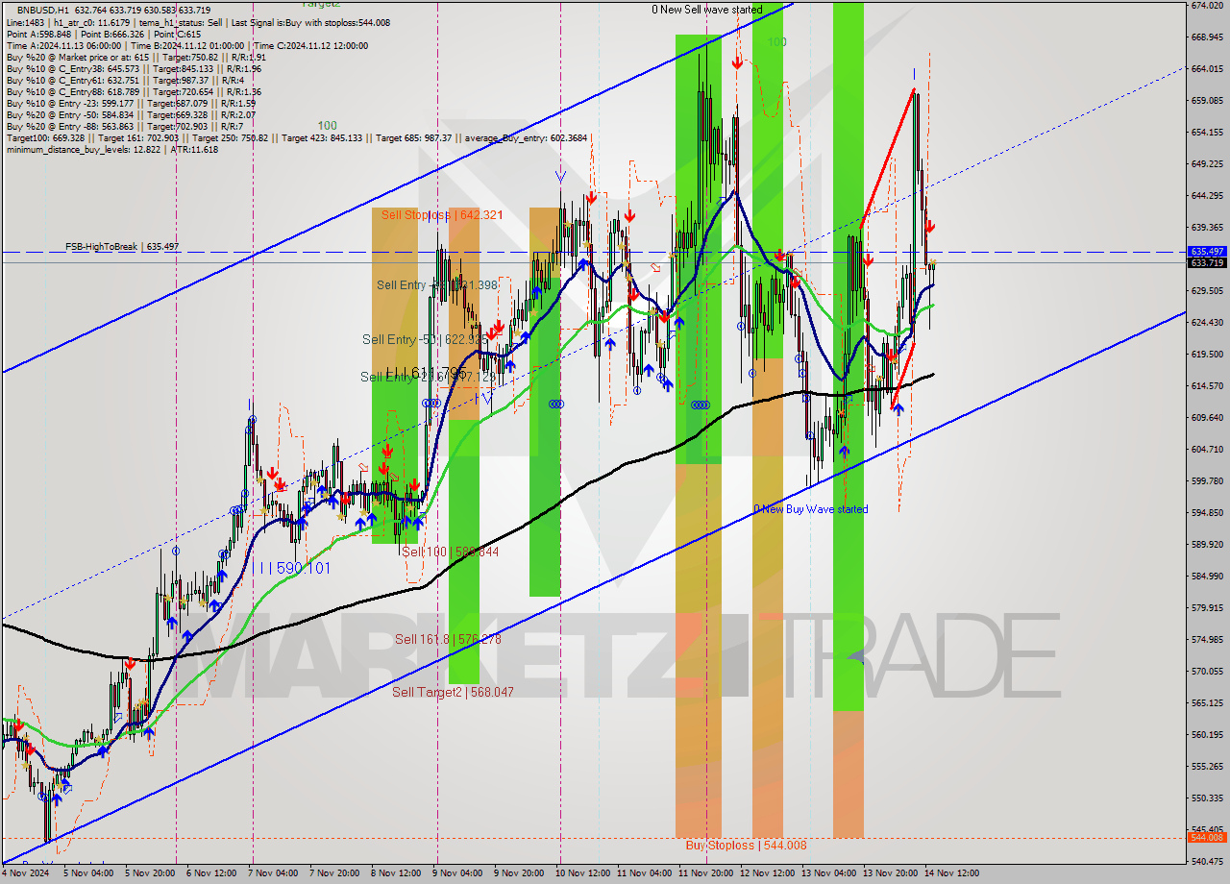Viewport: 1230px width, 884px height.
Task: Click 624.430 on the price axis
Action: (x=1207, y=323)
